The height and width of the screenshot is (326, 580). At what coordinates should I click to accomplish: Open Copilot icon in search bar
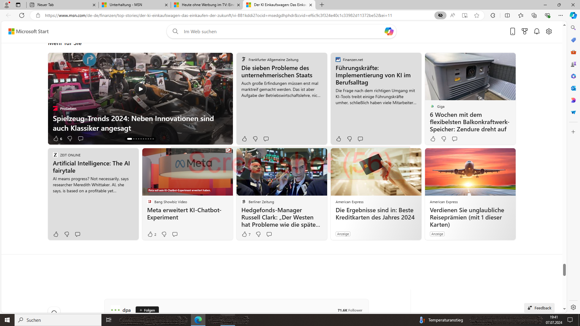pos(389,31)
